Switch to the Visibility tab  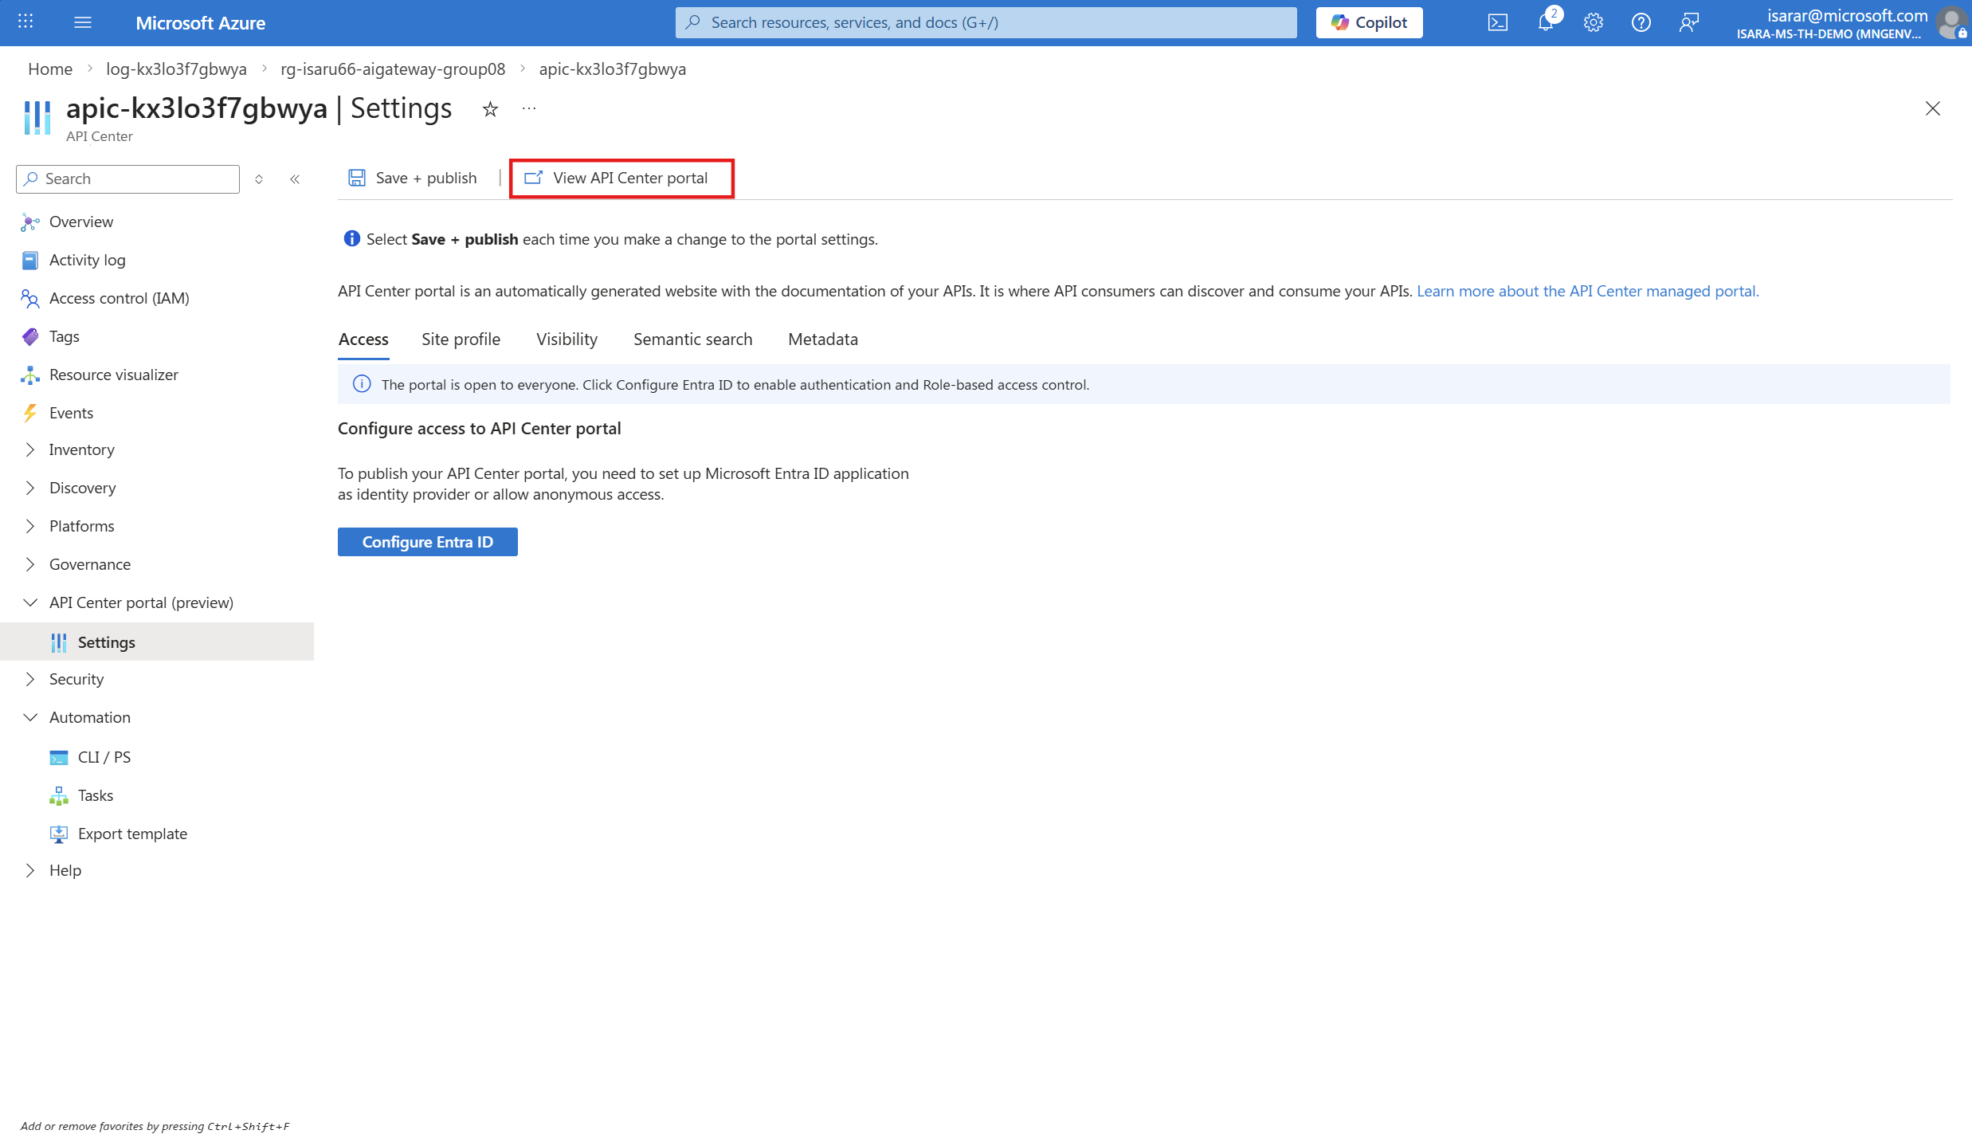567,339
